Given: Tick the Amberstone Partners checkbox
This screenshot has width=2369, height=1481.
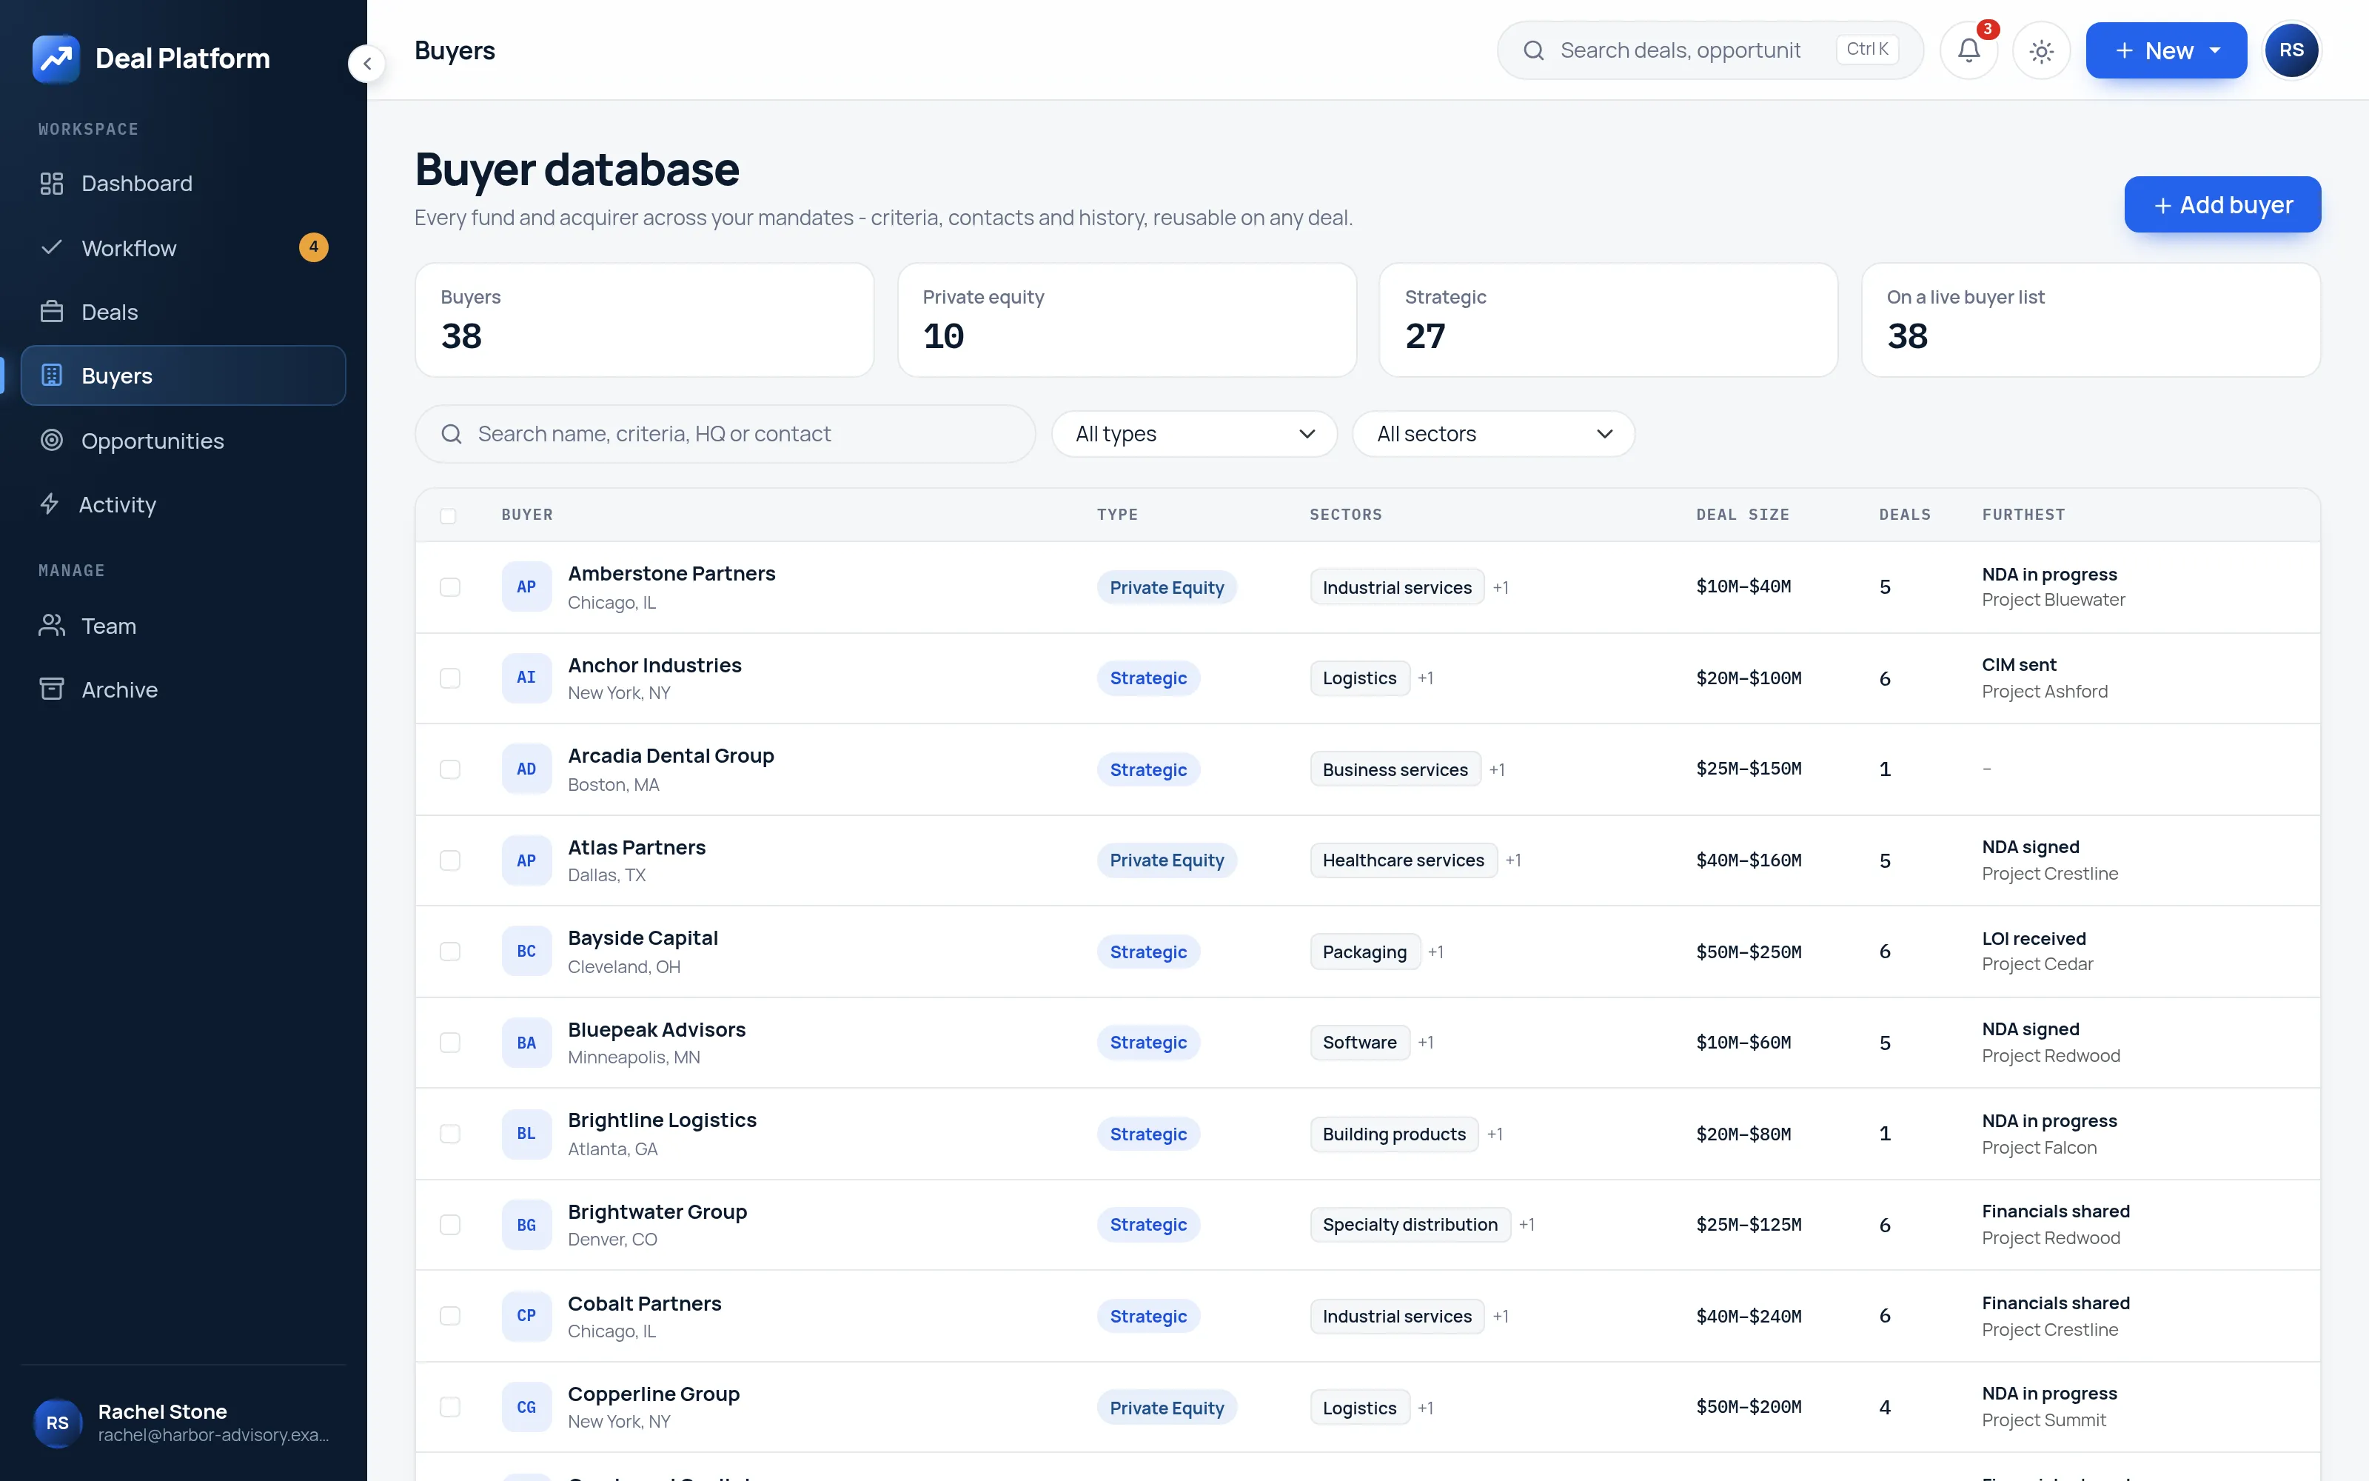Looking at the screenshot, I should tap(450, 586).
